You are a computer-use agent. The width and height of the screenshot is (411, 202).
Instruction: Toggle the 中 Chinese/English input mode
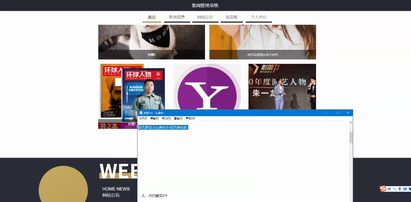(389, 189)
